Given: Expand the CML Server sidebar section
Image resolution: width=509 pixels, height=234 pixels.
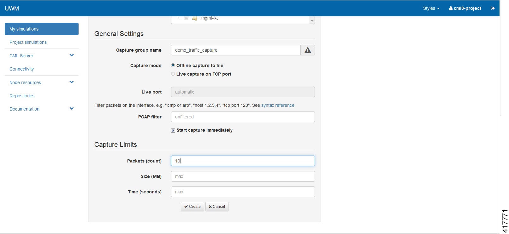Looking at the screenshot, I should click(x=72, y=55).
